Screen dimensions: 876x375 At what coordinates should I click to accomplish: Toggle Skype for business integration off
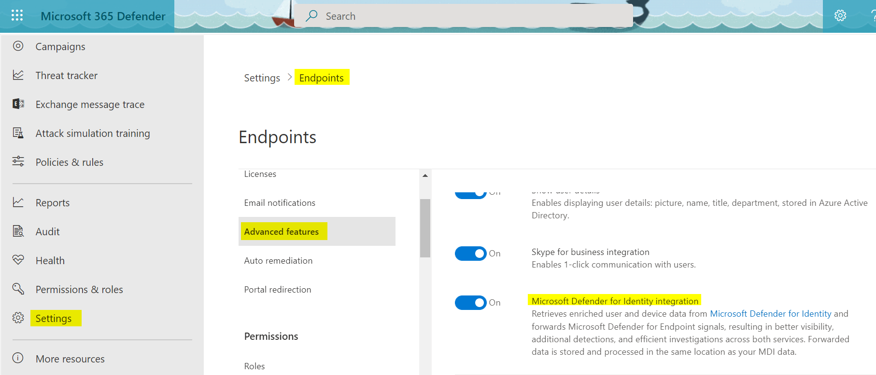(x=470, y=254)
